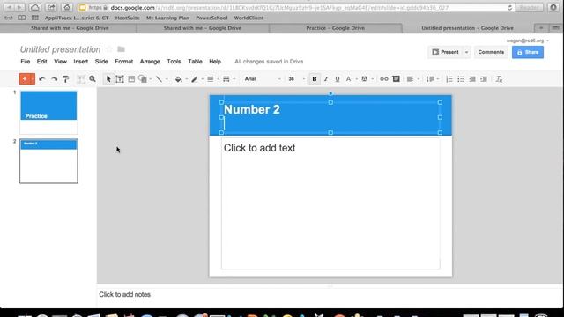Image resolution: width=564 pixels, height=317 pixels.
Task: Click the Untitled presentation title
Action: coord(61,49)
